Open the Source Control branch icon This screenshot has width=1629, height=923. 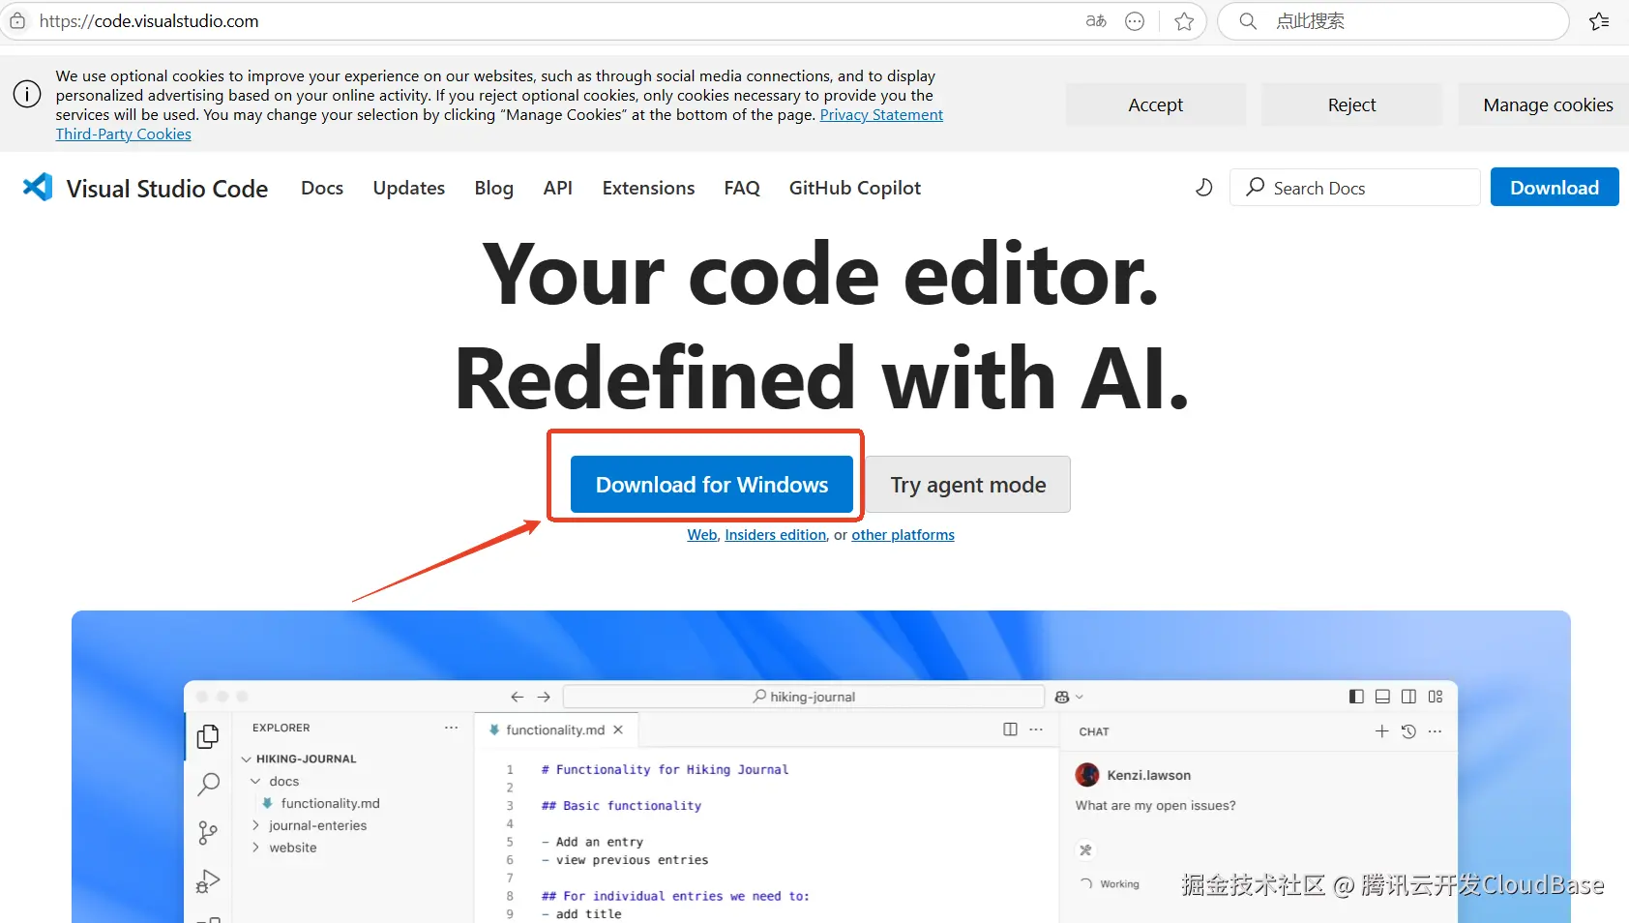(208, 832)
